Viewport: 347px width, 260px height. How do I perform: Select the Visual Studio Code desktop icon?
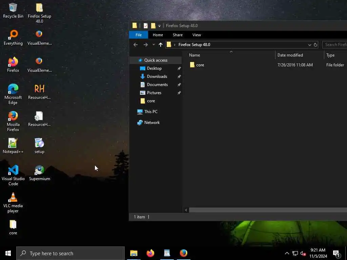pos(13,175)
